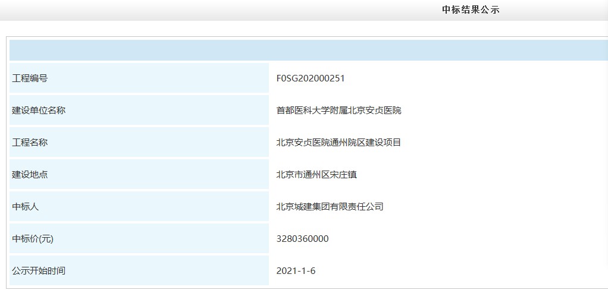Image resolution: width=608 pixels, height=290 pixels.
Task: Click the 建设地点 label
Action: [30, 175]
